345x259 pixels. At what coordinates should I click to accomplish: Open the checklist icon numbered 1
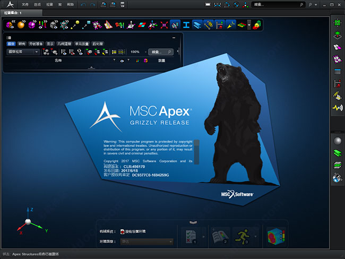point(191,237)
